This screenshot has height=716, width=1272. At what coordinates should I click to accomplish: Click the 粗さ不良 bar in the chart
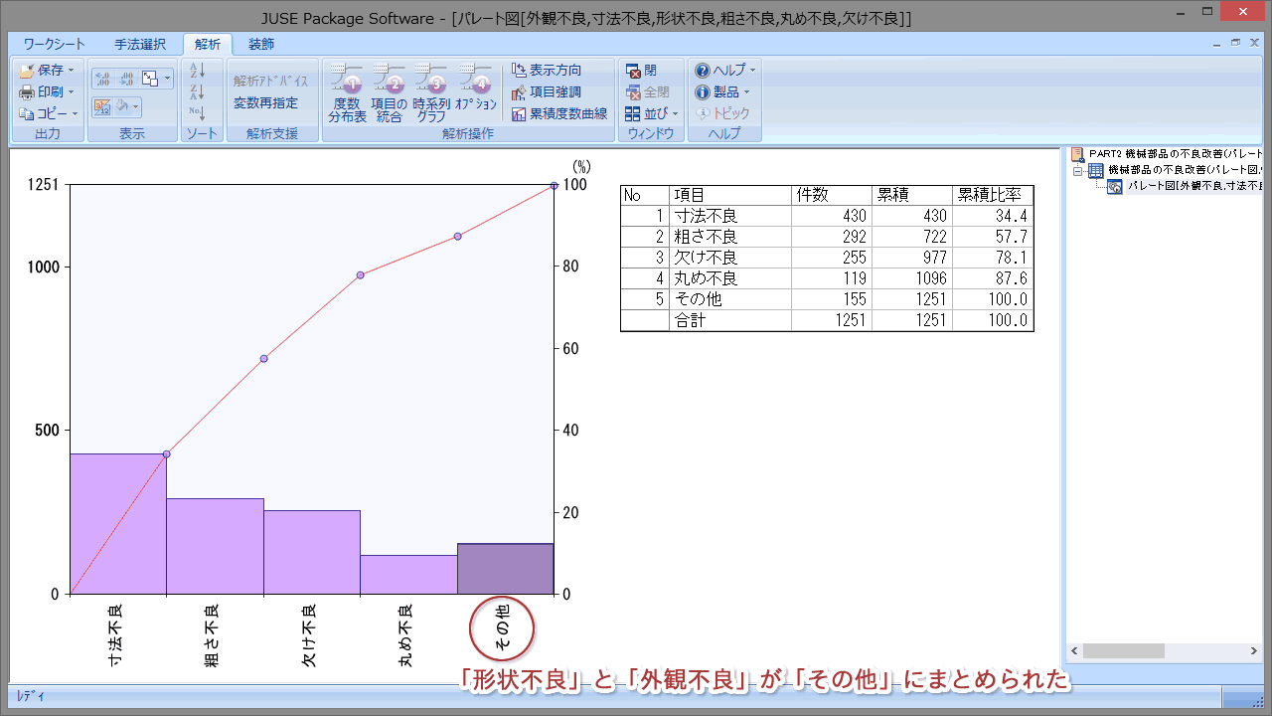tap(215, 546)
